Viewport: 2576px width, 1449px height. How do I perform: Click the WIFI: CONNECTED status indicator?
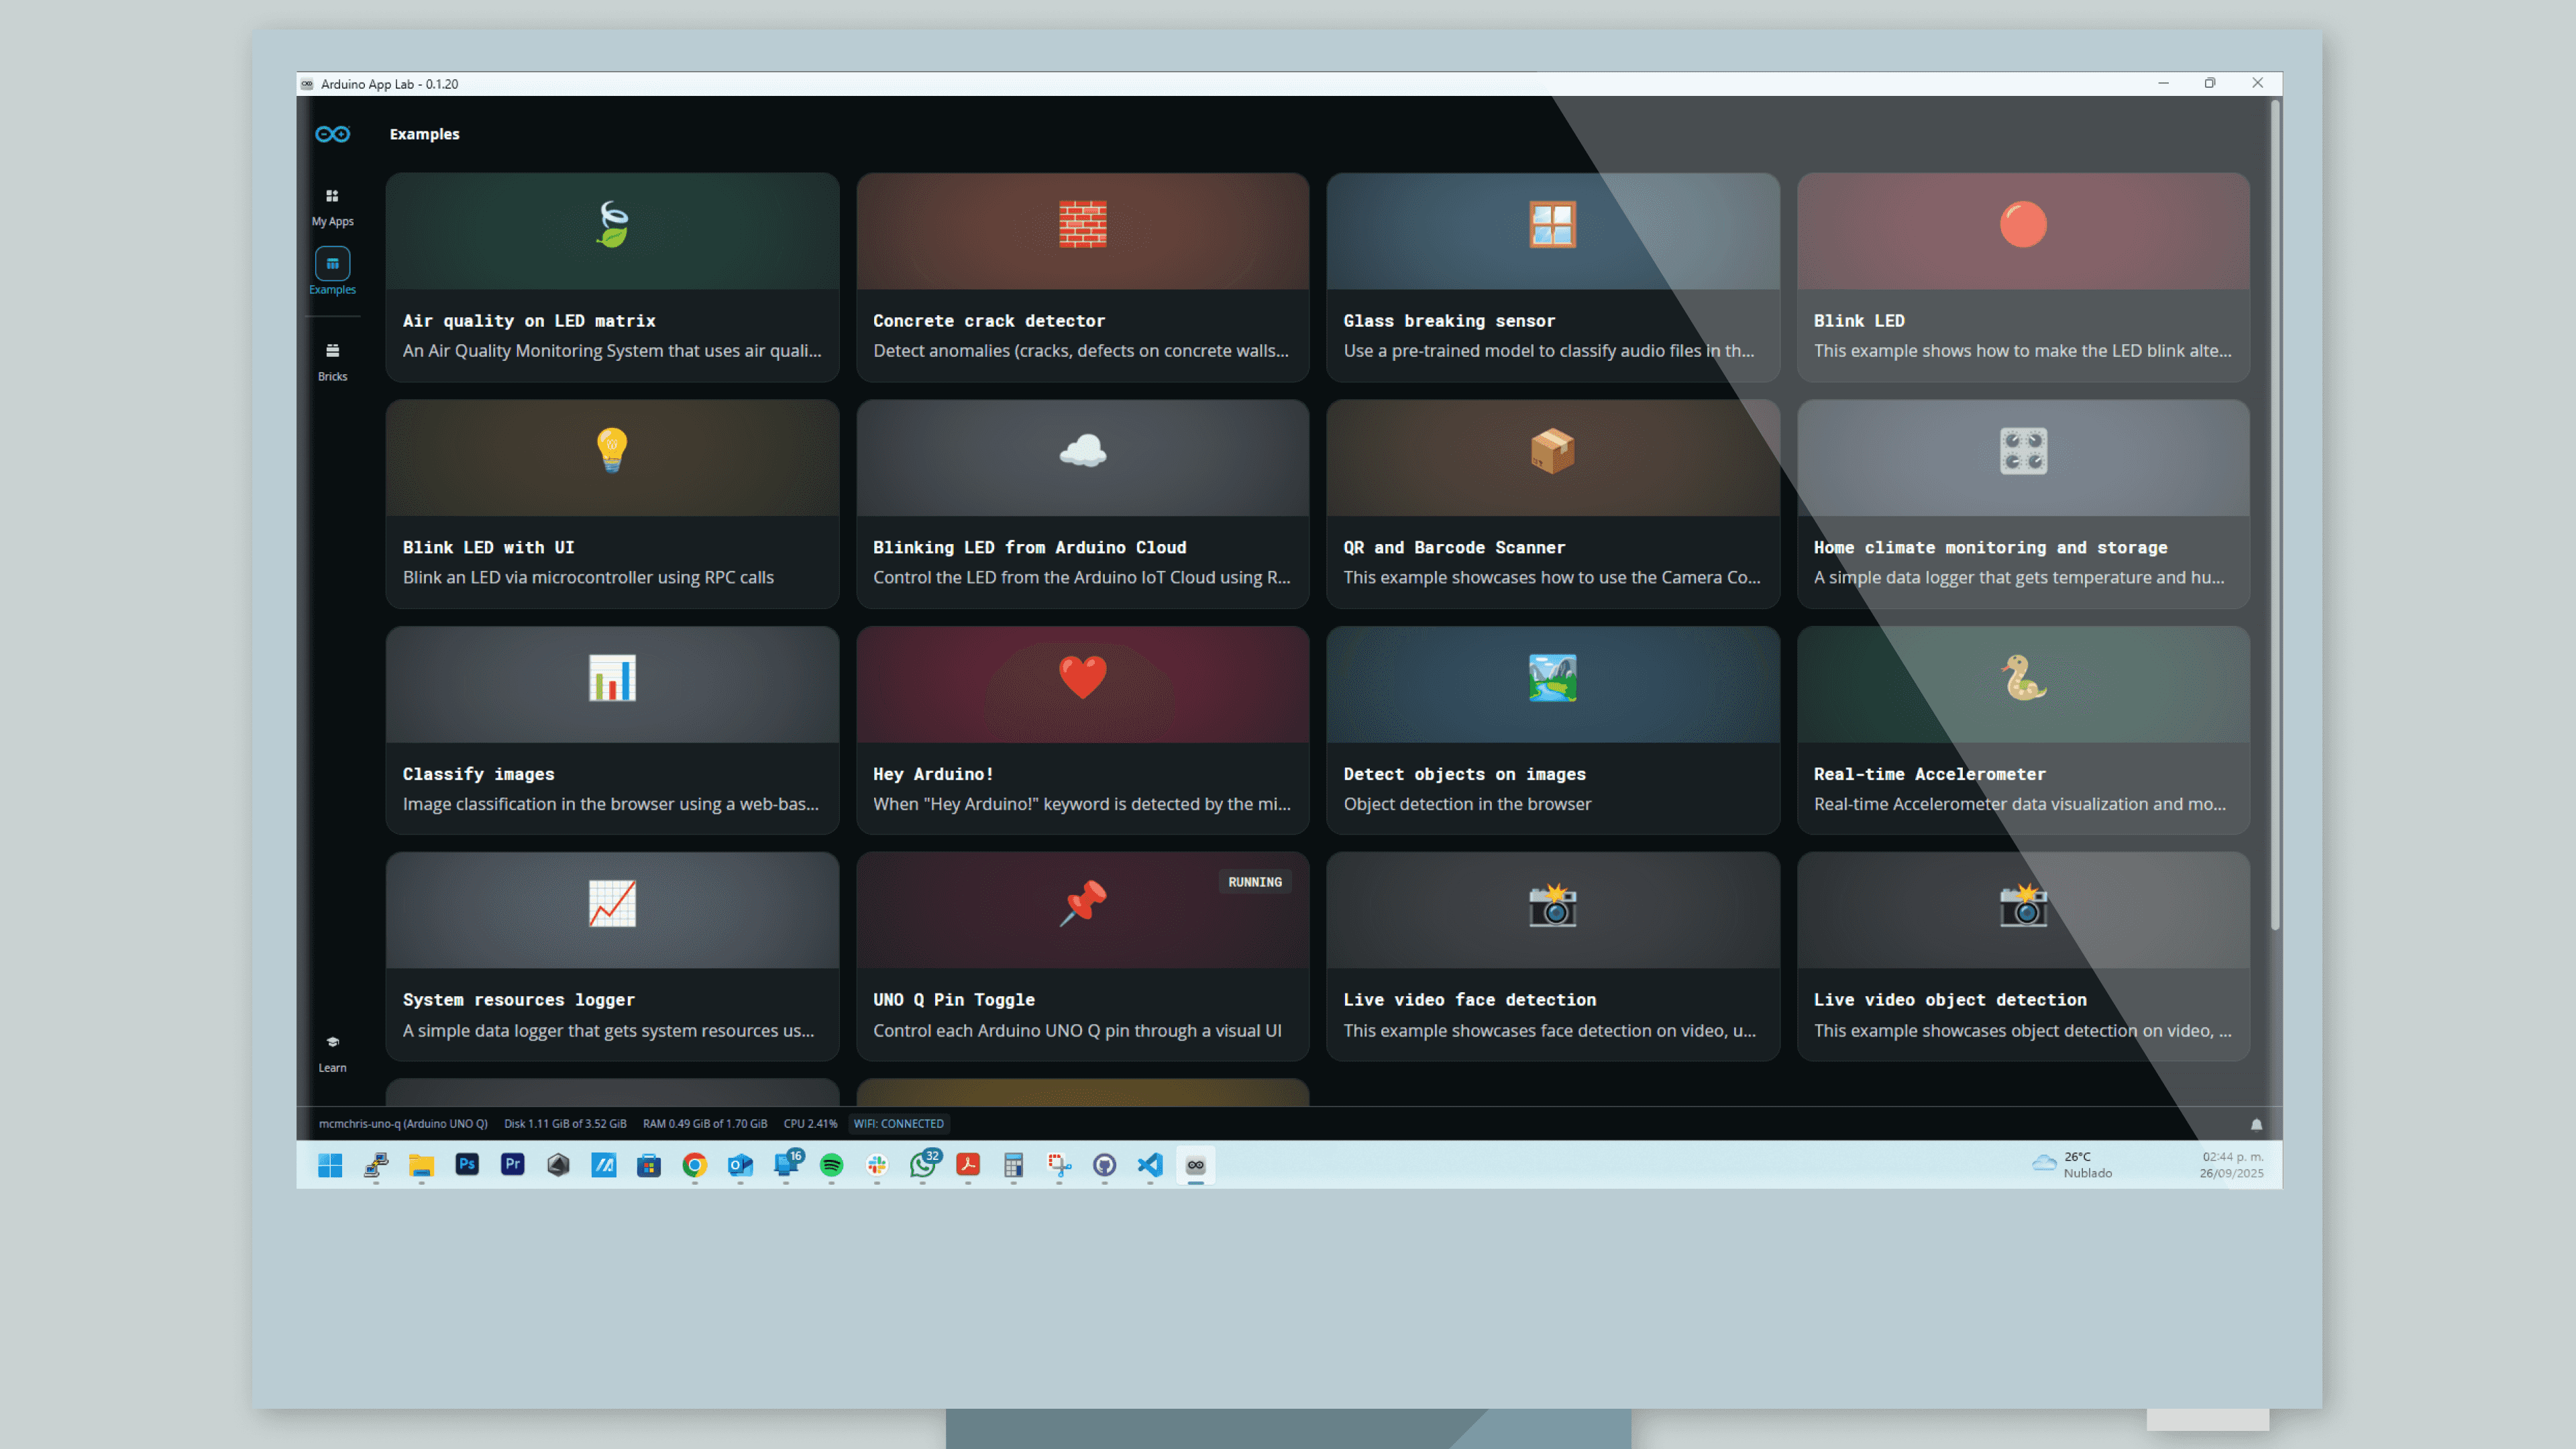[x=898, y=1123]
